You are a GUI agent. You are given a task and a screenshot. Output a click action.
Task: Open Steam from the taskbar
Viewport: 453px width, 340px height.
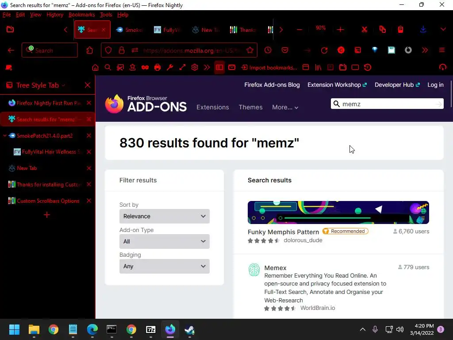point(189,329)
